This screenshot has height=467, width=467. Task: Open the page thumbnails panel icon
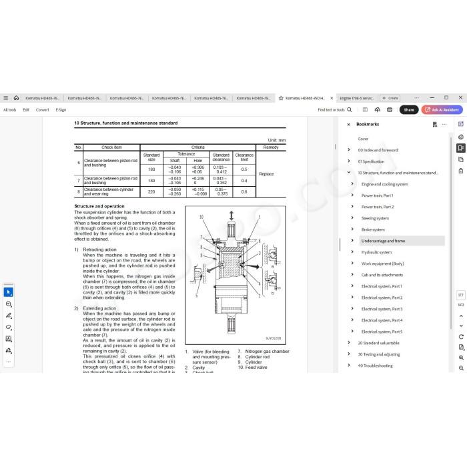coord(461,159)
